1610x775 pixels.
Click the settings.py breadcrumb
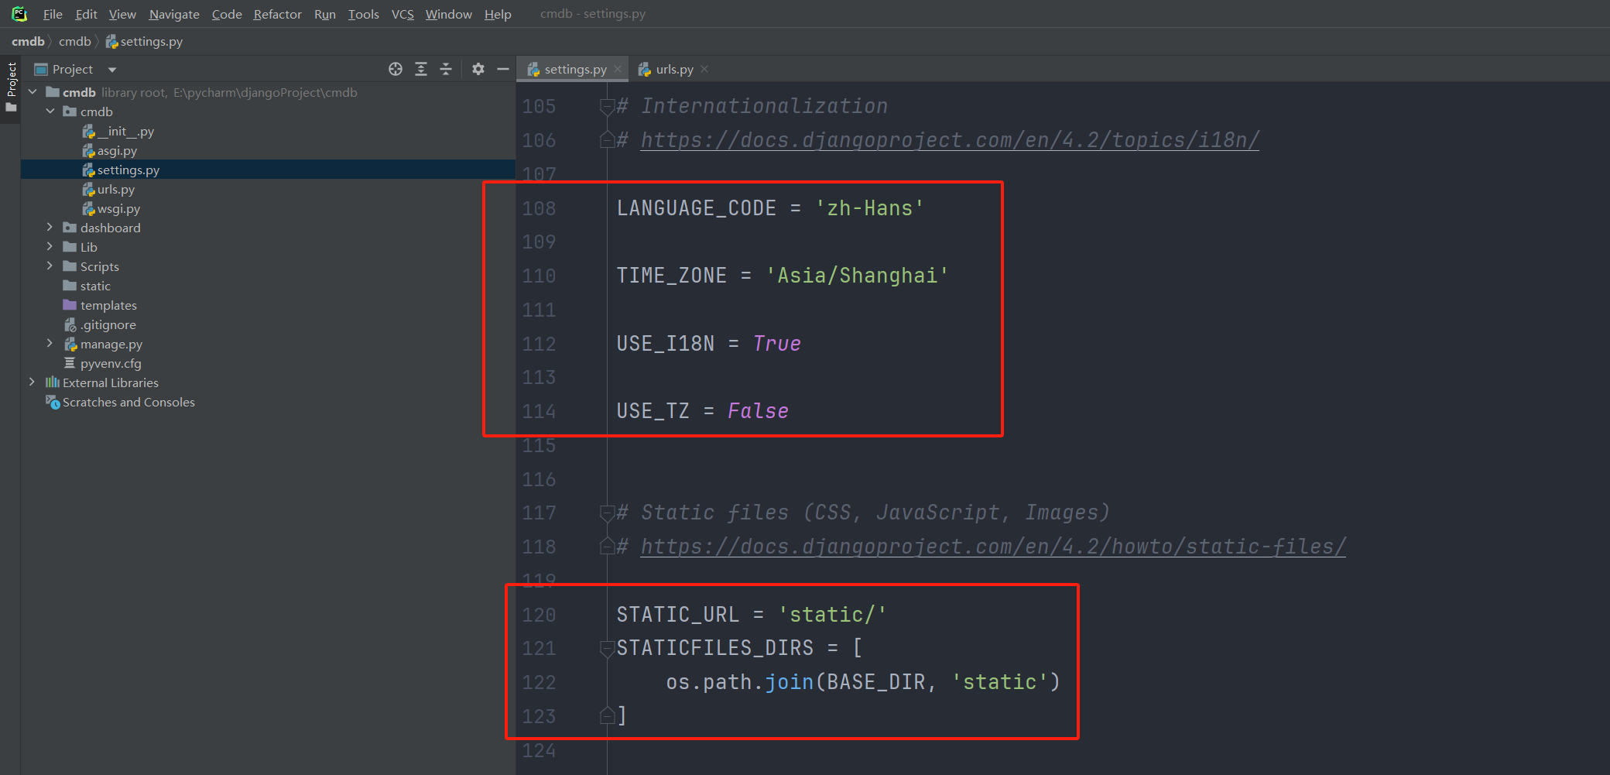pos(145,41)
